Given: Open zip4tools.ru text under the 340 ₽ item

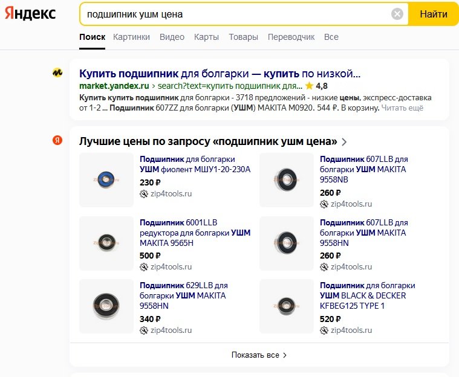Looking at the screenshot, I should (171, 330).
